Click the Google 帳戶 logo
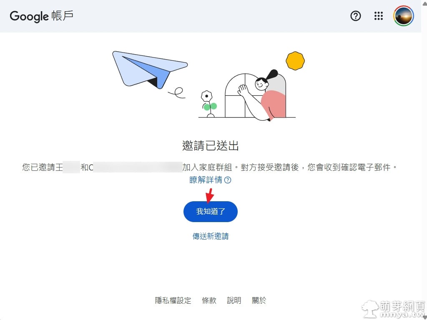This screenshot has width=427, height=320. [x=42, y=16]
